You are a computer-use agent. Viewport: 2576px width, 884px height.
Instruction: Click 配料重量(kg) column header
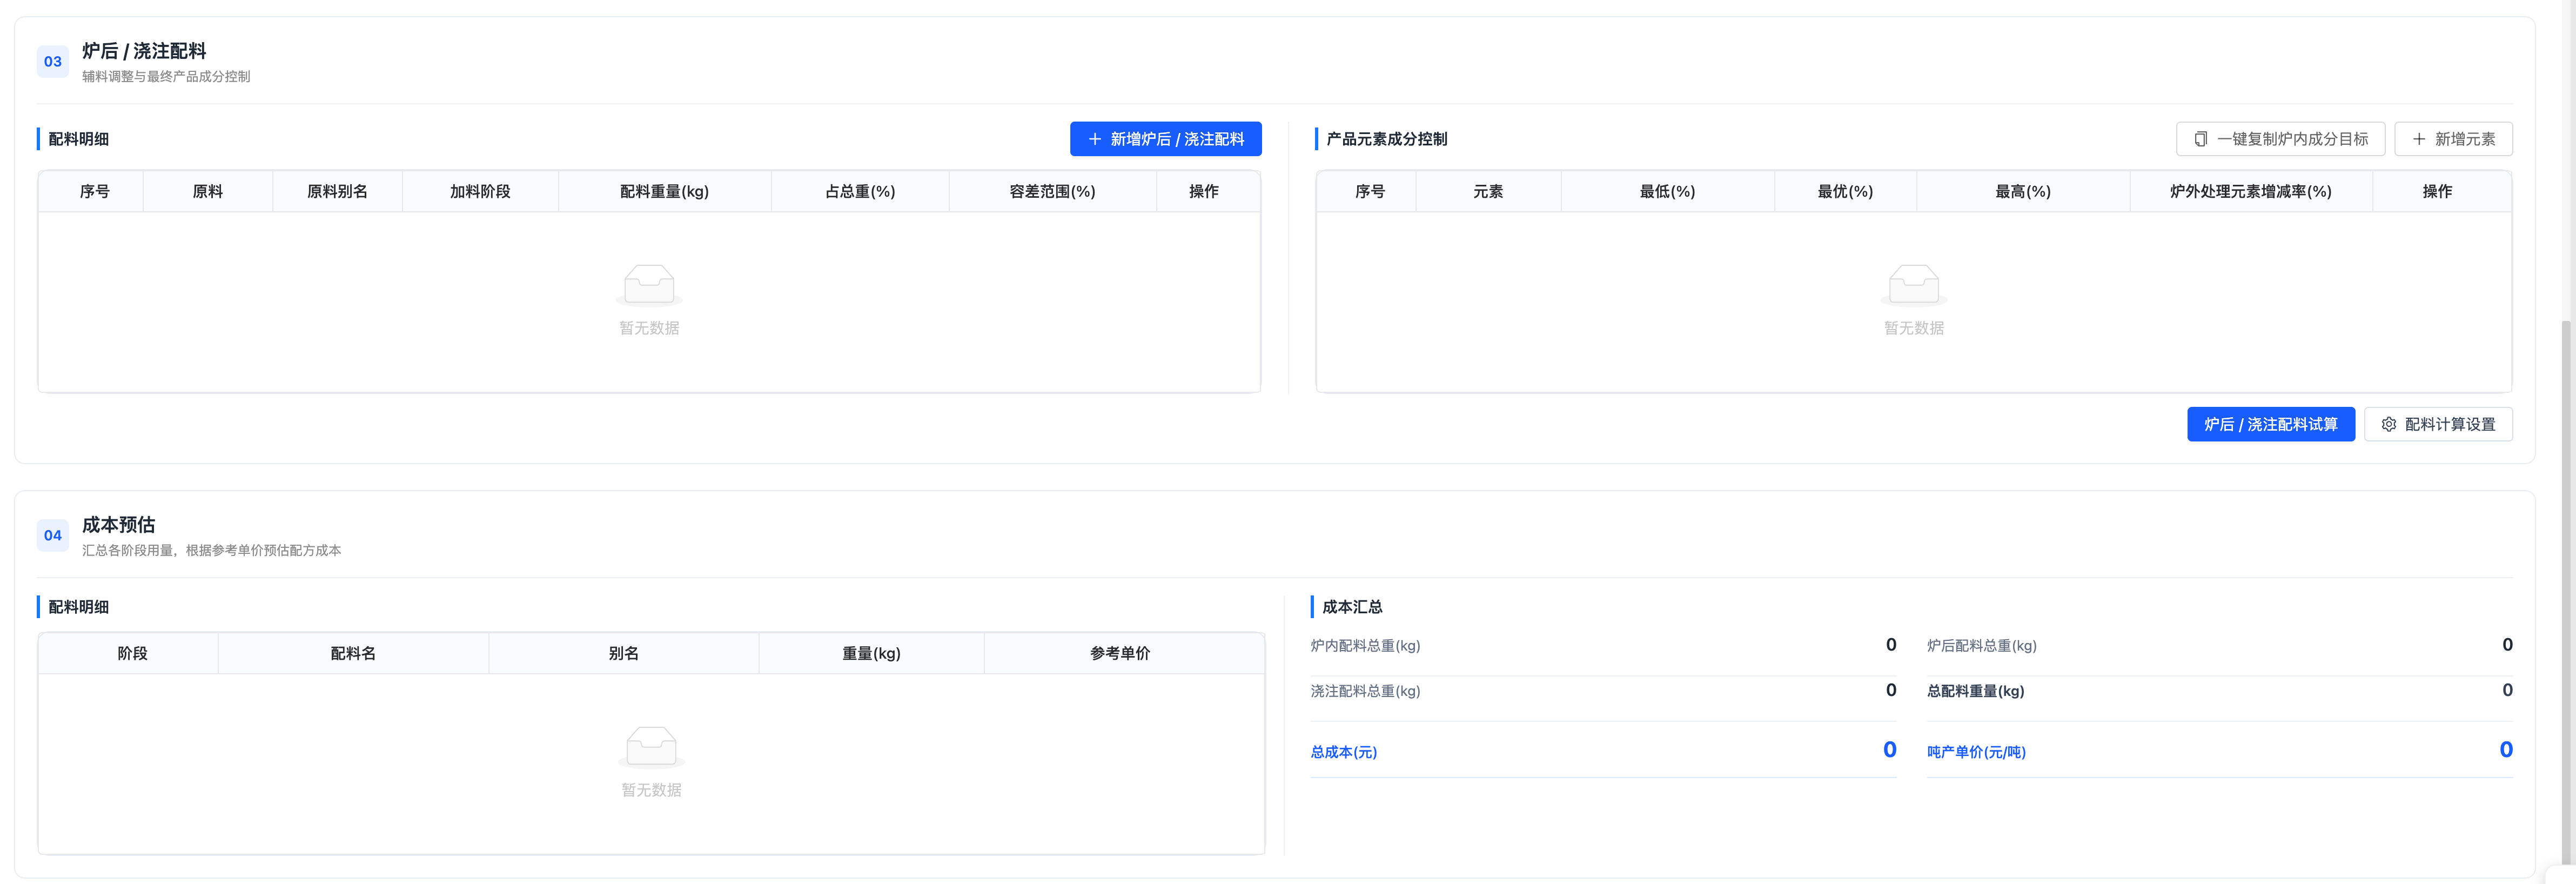[x=664, y=191]
